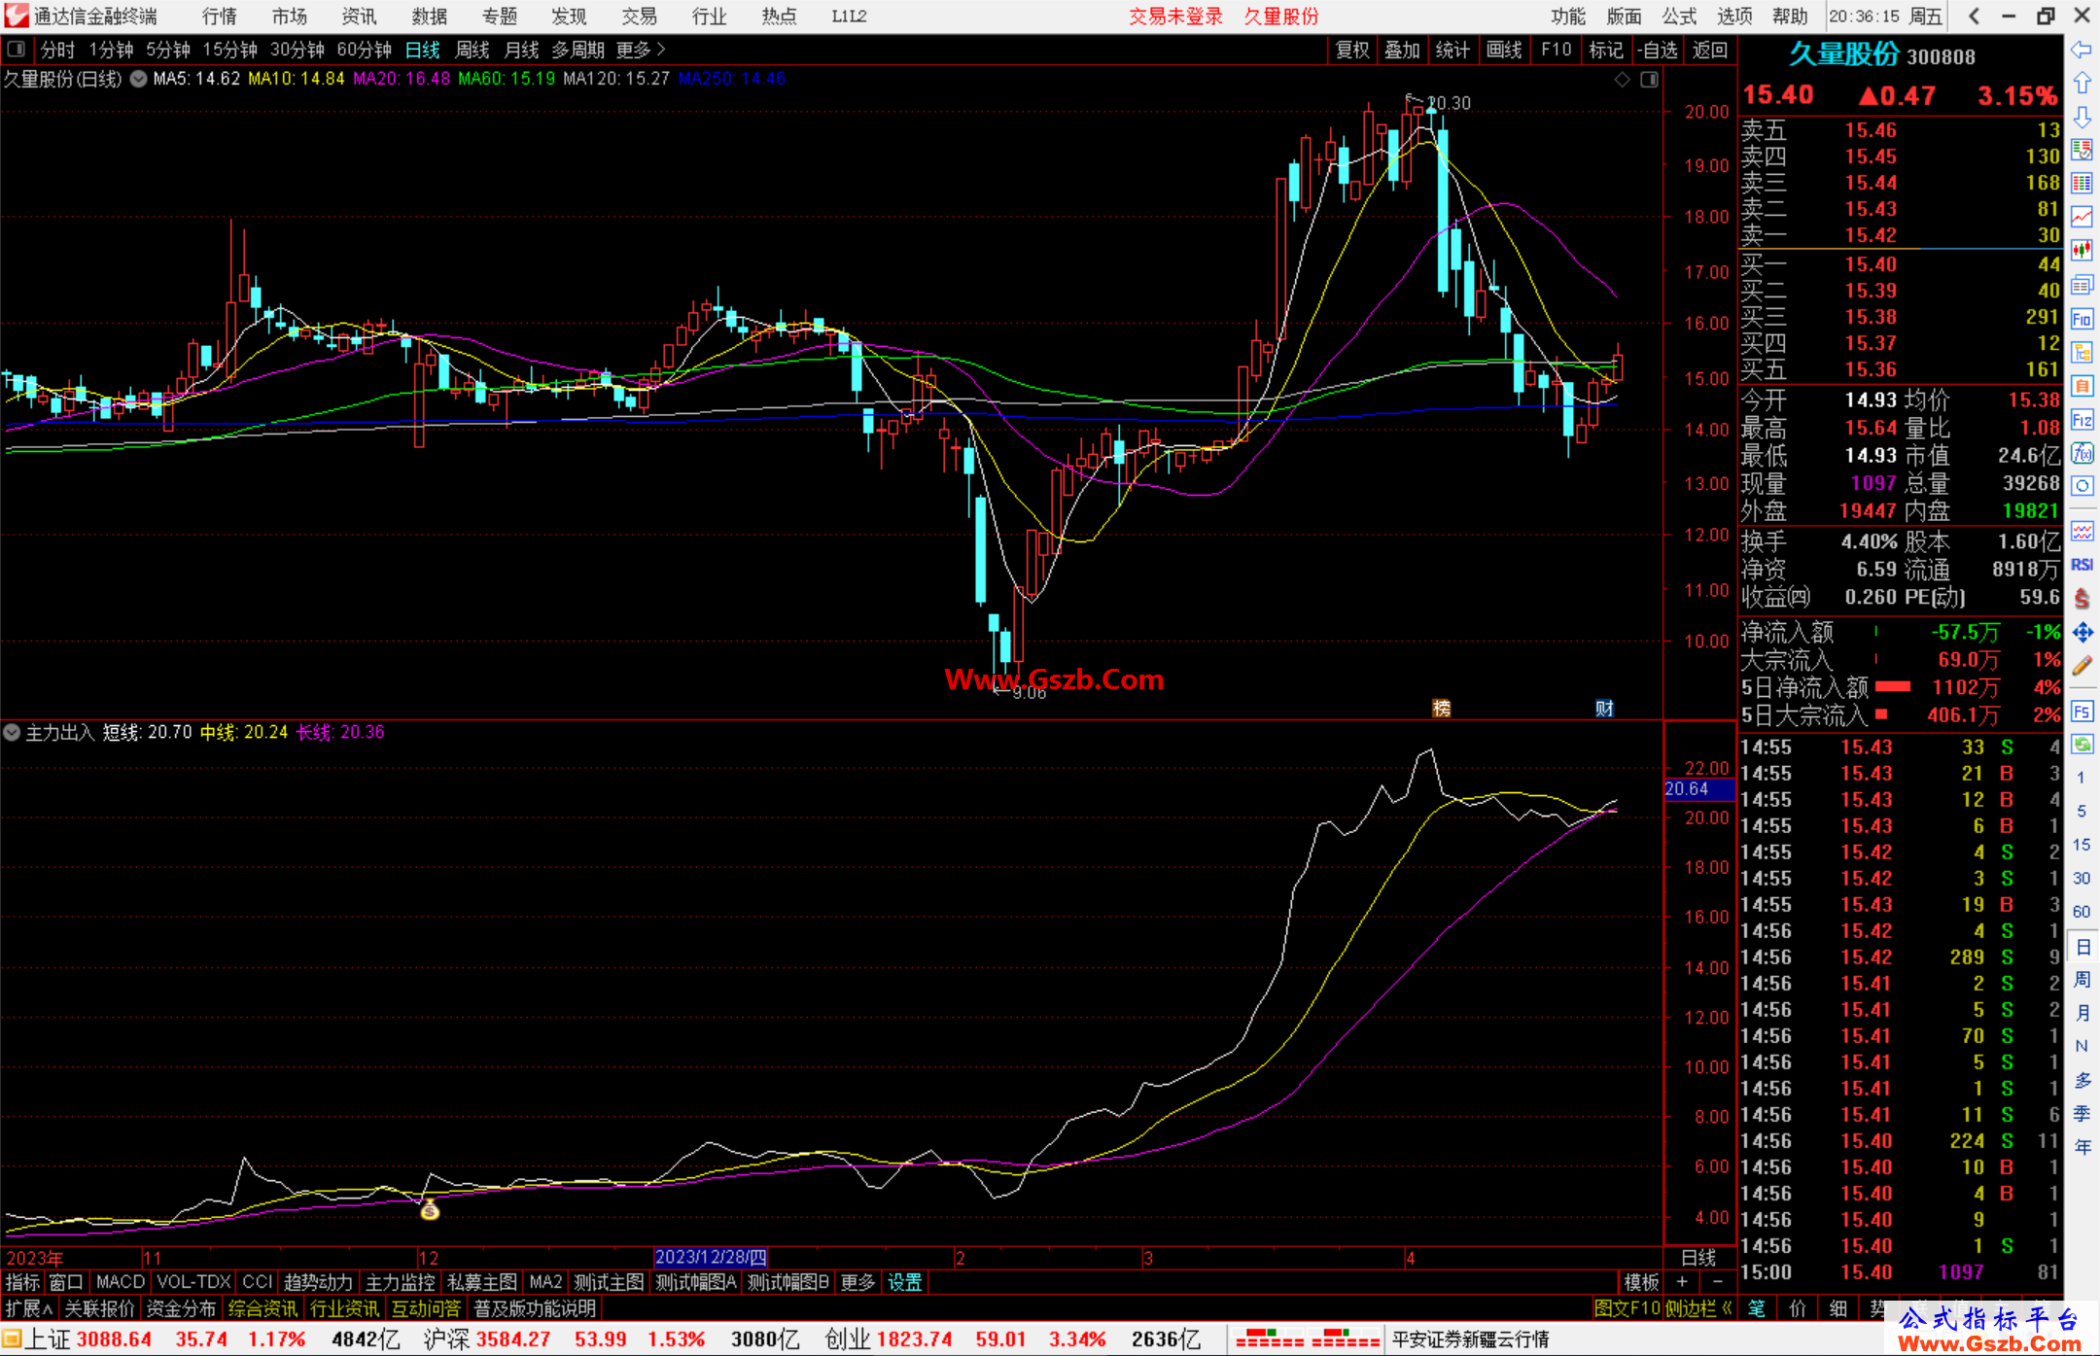Screen dimensions: 2100x1356
Task: Switch to 60 minute period in right sidebar
Action: coord(2082,912)
